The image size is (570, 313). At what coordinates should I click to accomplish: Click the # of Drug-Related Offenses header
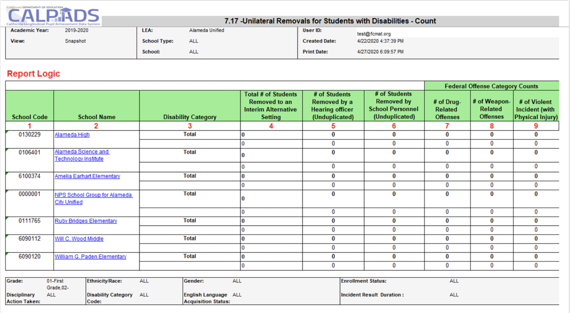click(x=447, y=109)
